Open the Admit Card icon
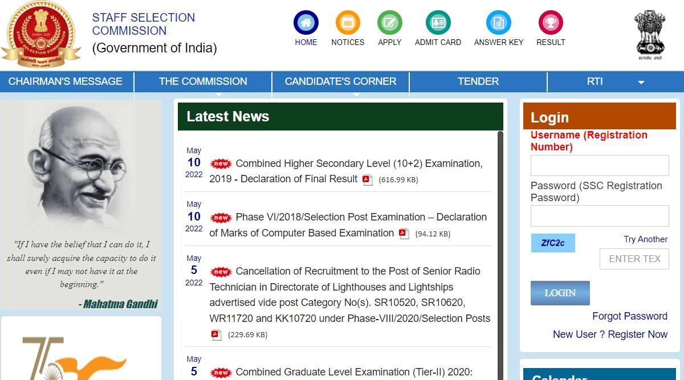 point(438,23)
